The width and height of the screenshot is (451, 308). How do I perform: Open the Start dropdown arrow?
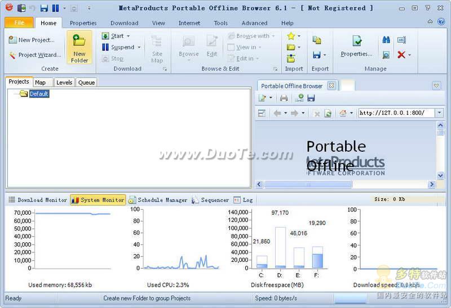point(129,36)
